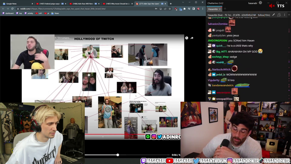
Task: Open a new browser tab
Action: coord(171,4)
